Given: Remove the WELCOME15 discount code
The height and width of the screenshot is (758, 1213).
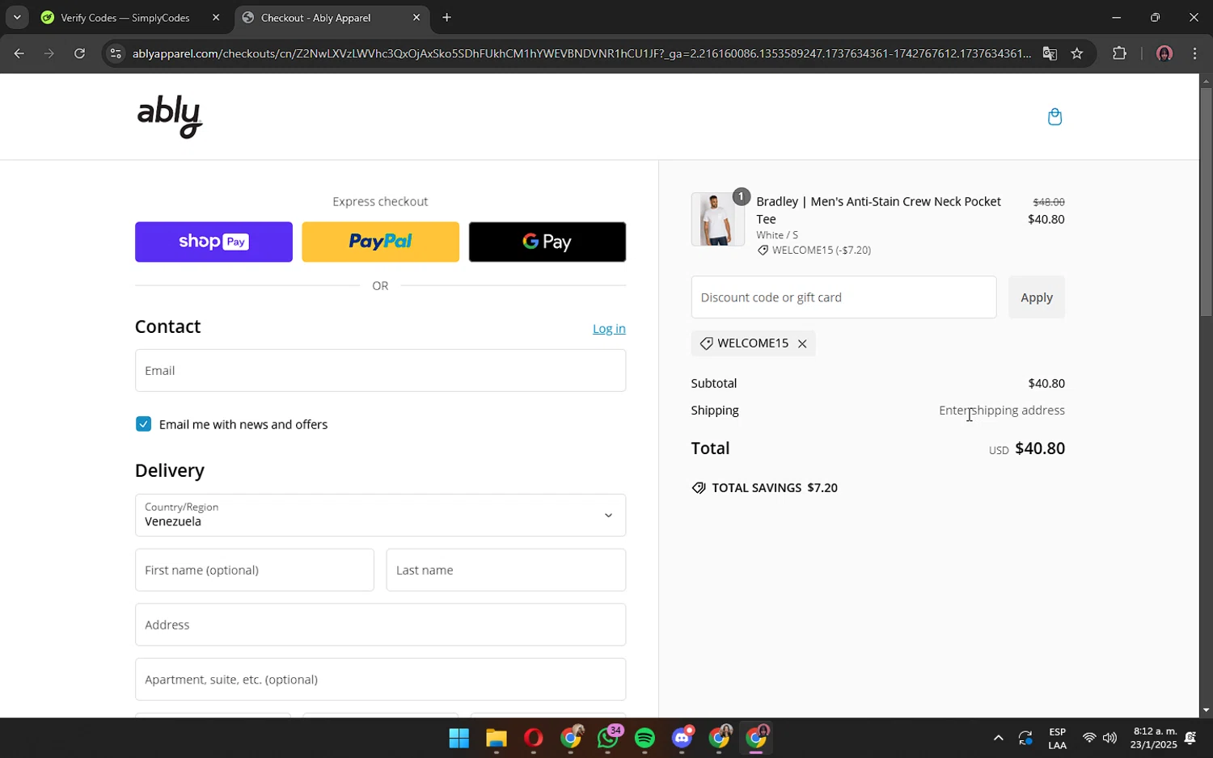Looking at the screenshot, I should (x=802, y=343).
